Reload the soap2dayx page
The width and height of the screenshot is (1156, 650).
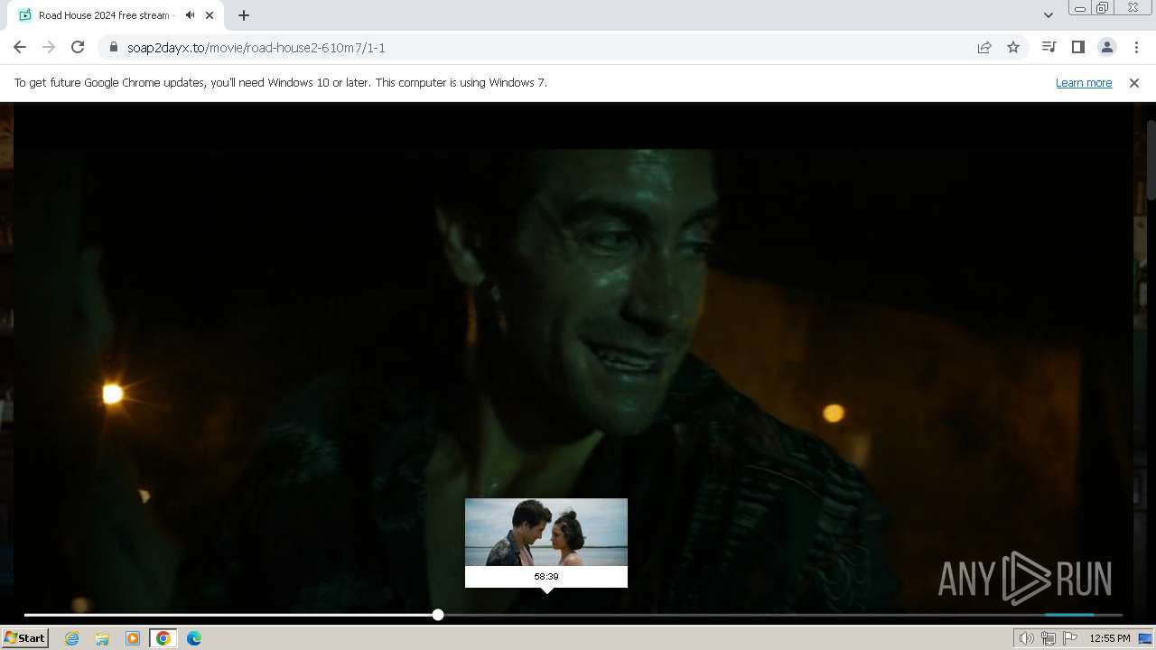(78, 47)
